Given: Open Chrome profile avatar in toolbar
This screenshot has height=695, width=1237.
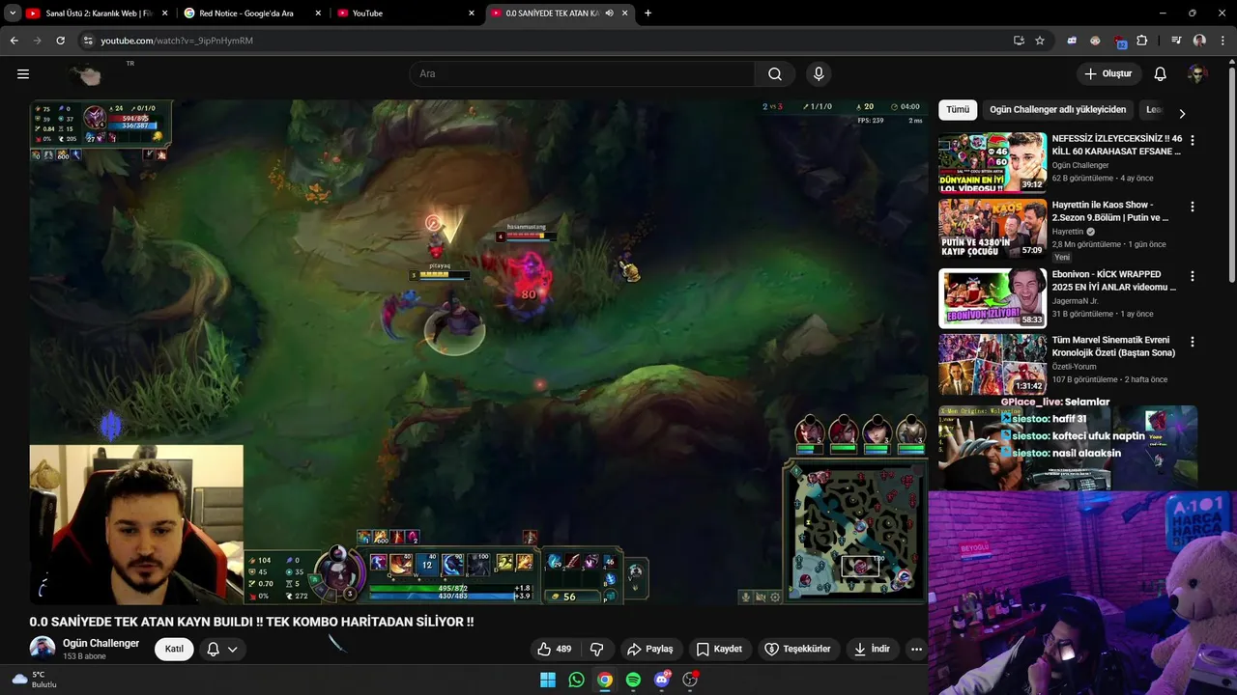Looking at the screenshot, I should (1199, 41).
